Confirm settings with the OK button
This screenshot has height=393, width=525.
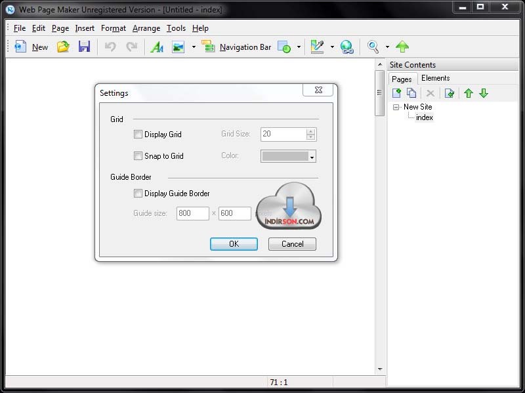click(x=234, y=243)
